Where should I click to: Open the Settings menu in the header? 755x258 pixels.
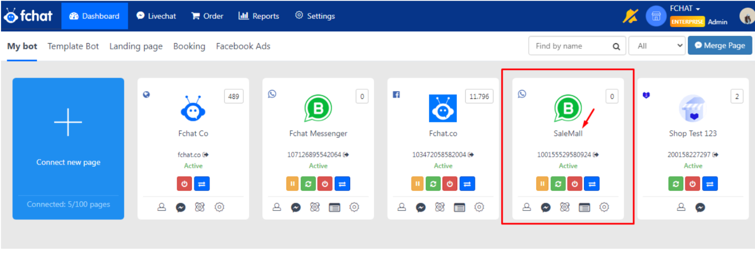coord(315,16)
